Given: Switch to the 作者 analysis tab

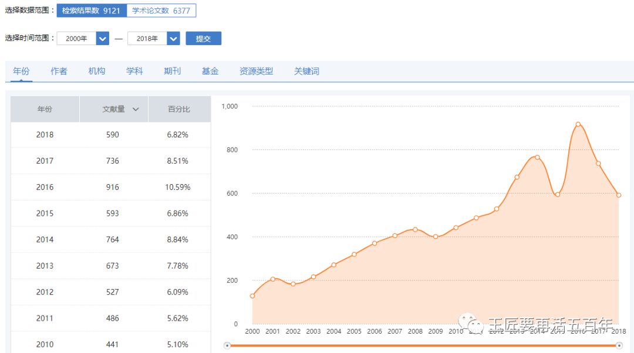Looking at the screenshot, I should coord(59,70).
